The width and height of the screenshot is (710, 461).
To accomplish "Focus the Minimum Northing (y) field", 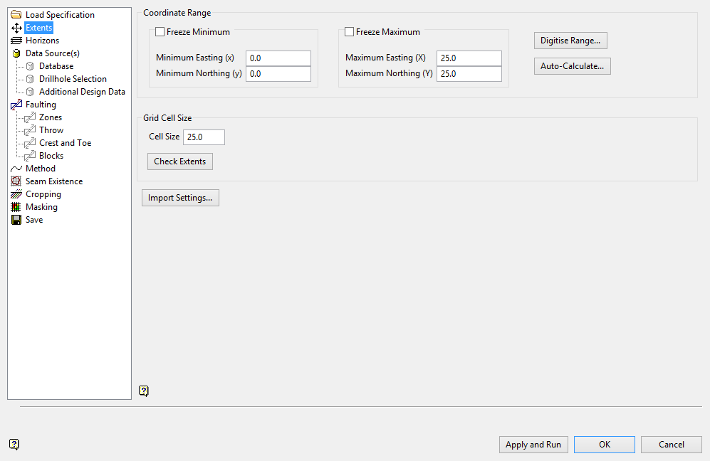I will coord(278,74).
